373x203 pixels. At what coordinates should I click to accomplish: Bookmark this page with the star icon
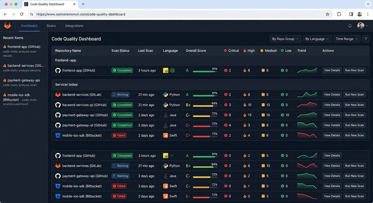click(327, 14)
